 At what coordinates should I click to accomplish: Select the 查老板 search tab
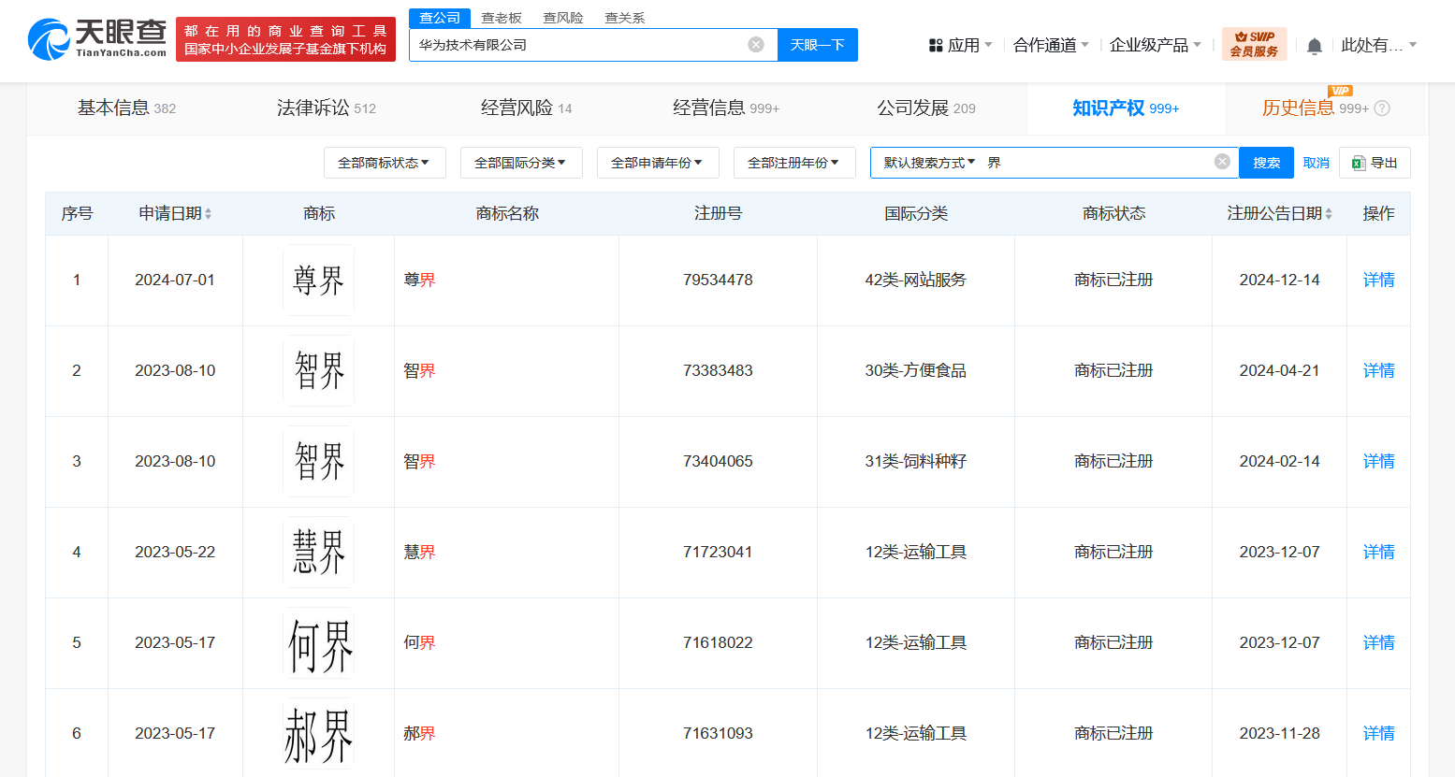[501, 18]
